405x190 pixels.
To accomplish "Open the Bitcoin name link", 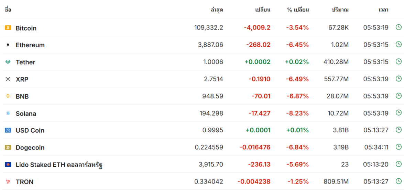I will [26, 28].
